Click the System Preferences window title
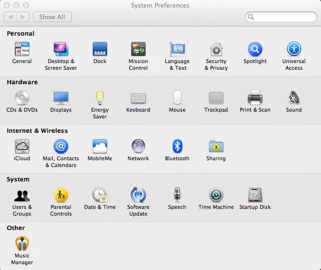 160,6
